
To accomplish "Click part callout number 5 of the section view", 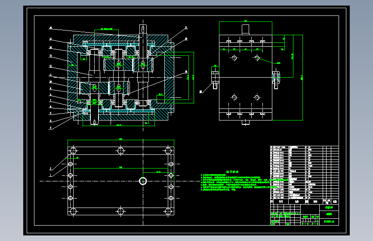I will click(50, 113).
